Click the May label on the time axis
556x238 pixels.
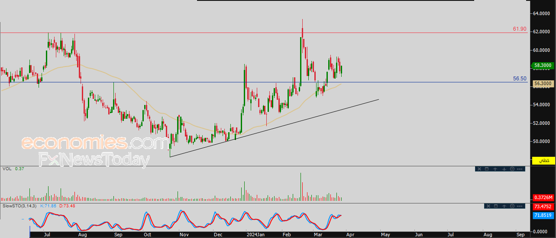[385, 235]
